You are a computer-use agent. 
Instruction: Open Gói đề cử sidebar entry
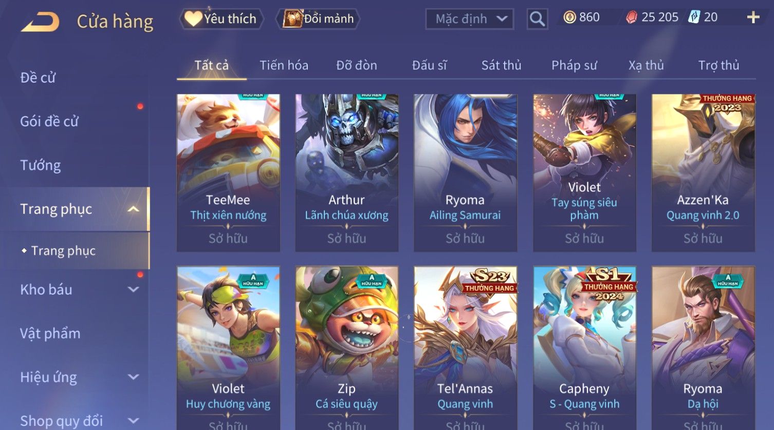pos(49,121)
